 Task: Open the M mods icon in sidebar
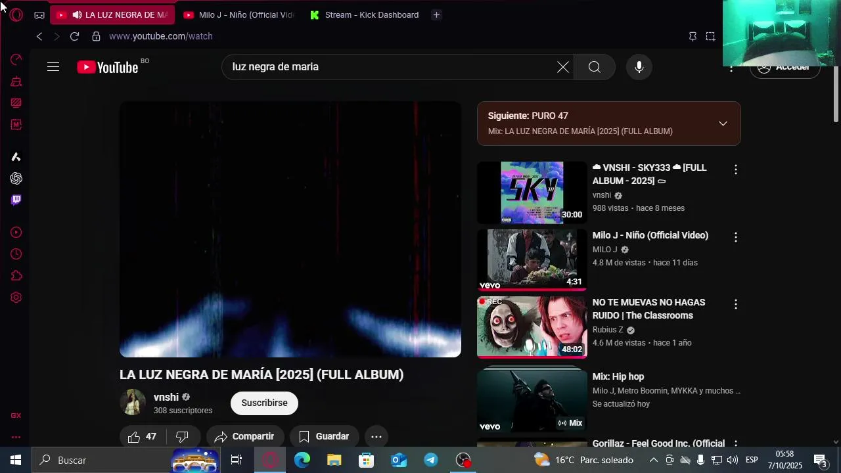16,125
